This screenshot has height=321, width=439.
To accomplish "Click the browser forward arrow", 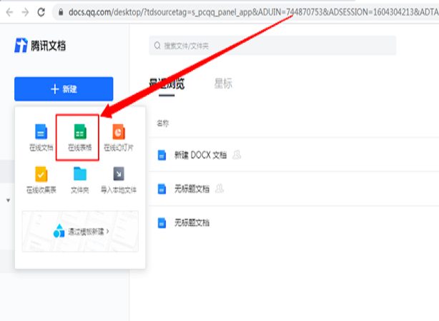I will tap(25, 12).
